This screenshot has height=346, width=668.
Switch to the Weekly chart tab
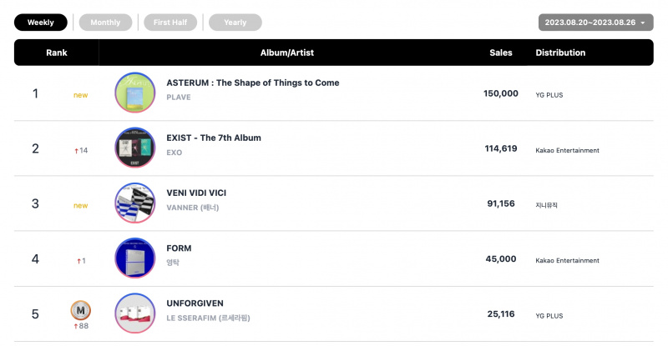(x=40, y=23)
